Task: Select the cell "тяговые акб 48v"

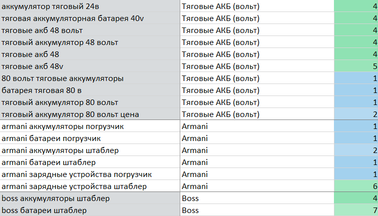Action: (x=90, y=66)
